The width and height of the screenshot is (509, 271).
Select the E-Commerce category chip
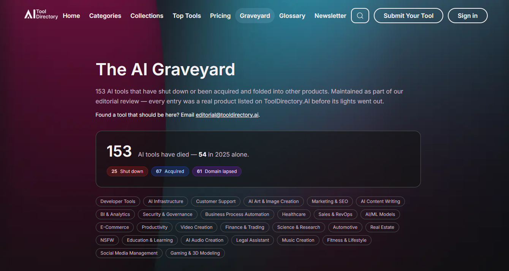115,227
